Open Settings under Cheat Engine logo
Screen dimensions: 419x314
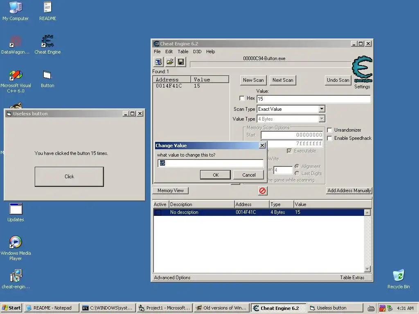362,87
